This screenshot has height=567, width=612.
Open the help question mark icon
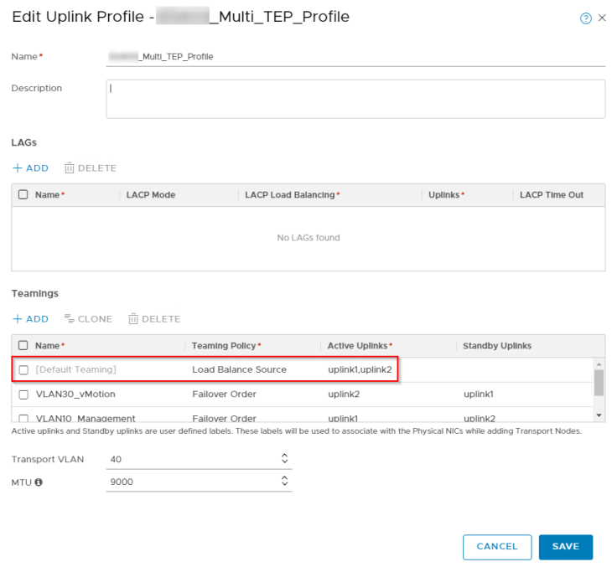coord(586,18)
